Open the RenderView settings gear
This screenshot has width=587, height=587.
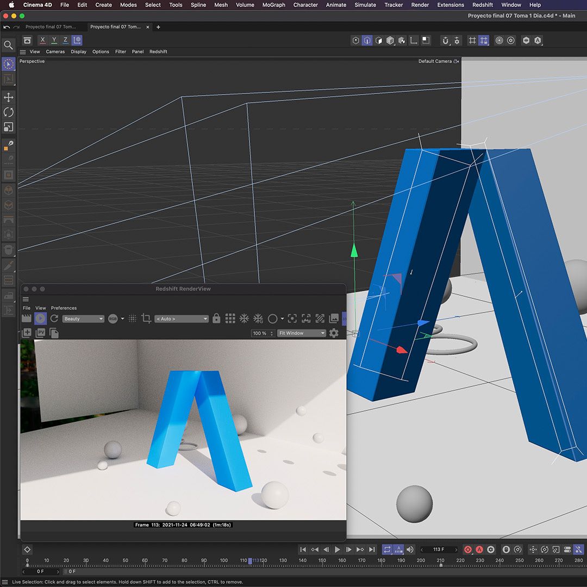(x=334, y=333)
